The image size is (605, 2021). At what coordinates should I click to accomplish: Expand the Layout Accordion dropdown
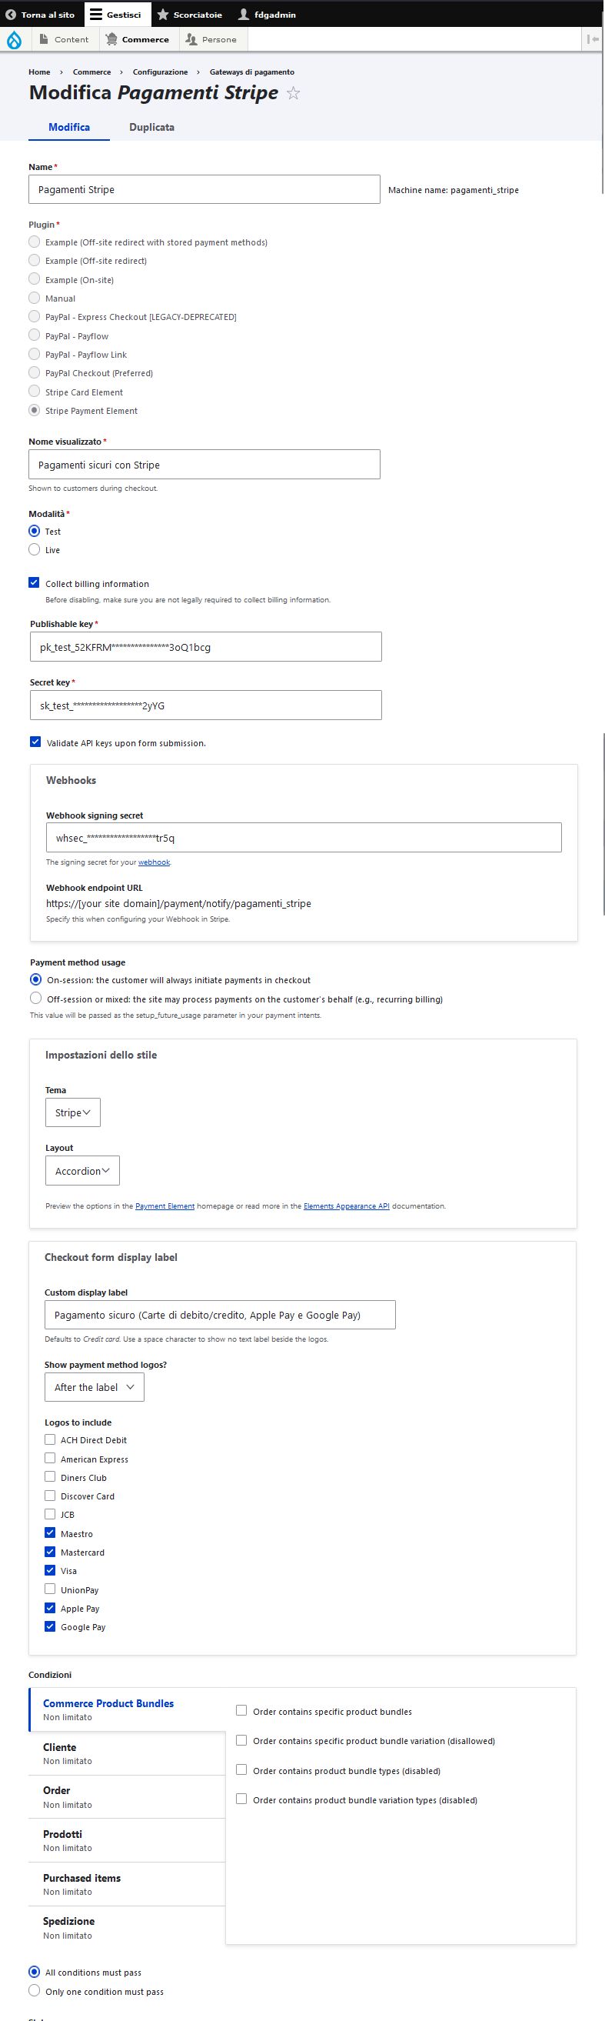82,1171
